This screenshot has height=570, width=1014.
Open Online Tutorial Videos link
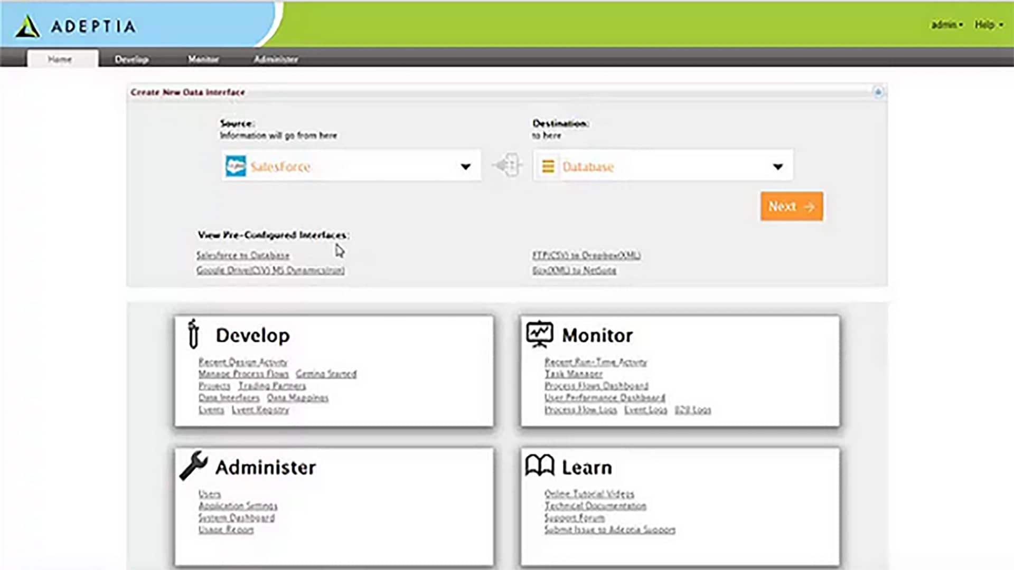[589, 494]
